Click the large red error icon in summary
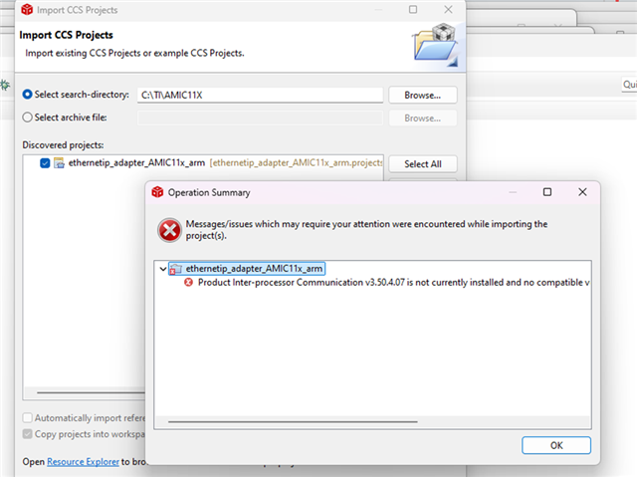Image resolution: width=637 pixels, height=477 pixels. pyautogui.click(x=169, y=230)
